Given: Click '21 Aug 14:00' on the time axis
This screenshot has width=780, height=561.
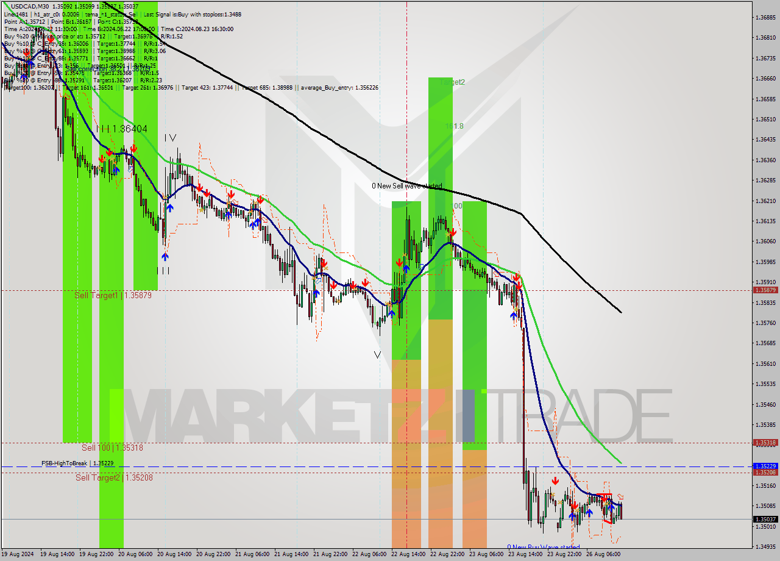Looking at the screenshot, I should 290,554.
